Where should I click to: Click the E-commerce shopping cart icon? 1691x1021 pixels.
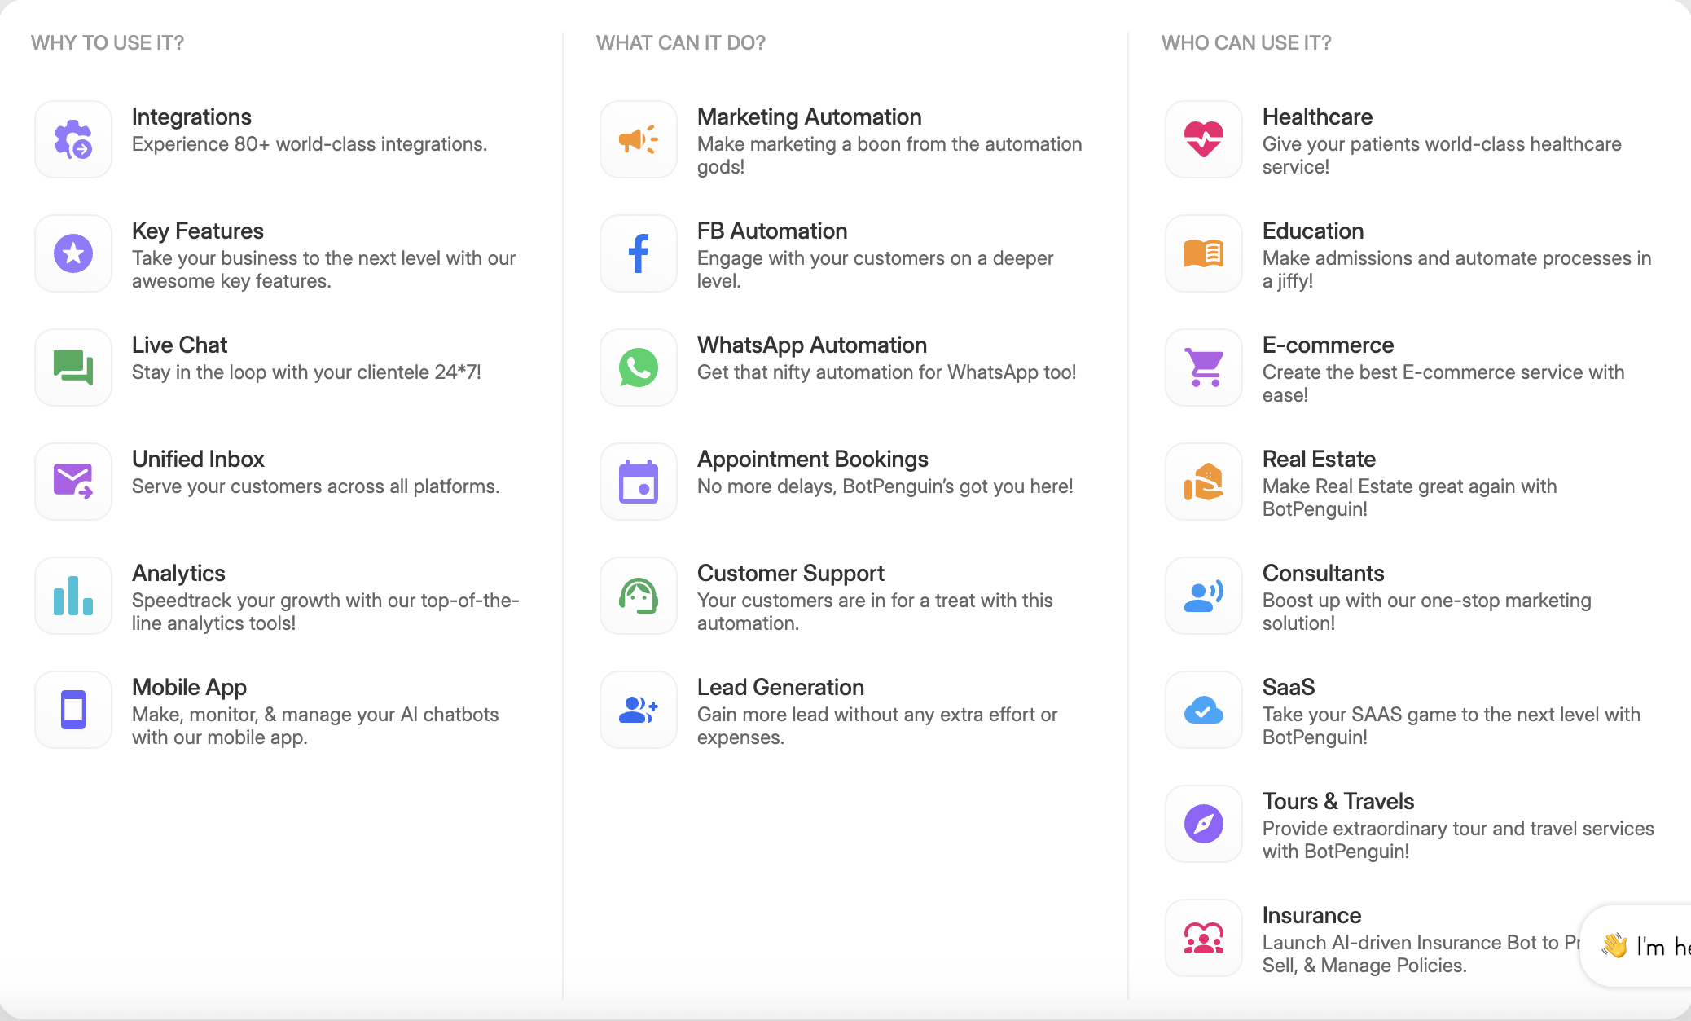coord(1204,367)
